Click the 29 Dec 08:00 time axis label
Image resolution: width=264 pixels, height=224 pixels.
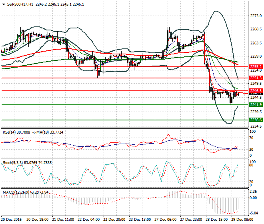[x=242, y=220]
